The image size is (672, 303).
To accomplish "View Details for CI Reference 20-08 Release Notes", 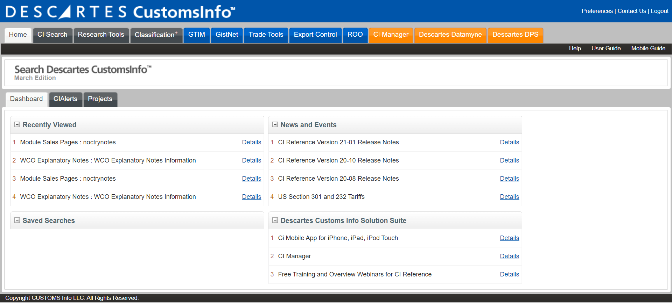I will click(x=510, y=179).
